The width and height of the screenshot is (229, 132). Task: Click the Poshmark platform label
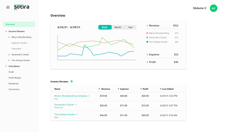[58, 108]
